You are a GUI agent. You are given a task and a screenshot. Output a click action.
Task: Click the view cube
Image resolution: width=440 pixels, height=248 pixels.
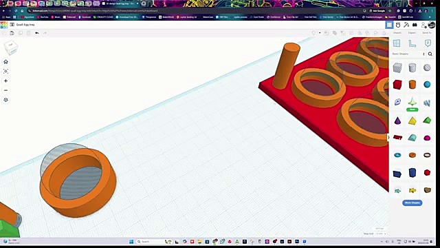click(11, 48)
